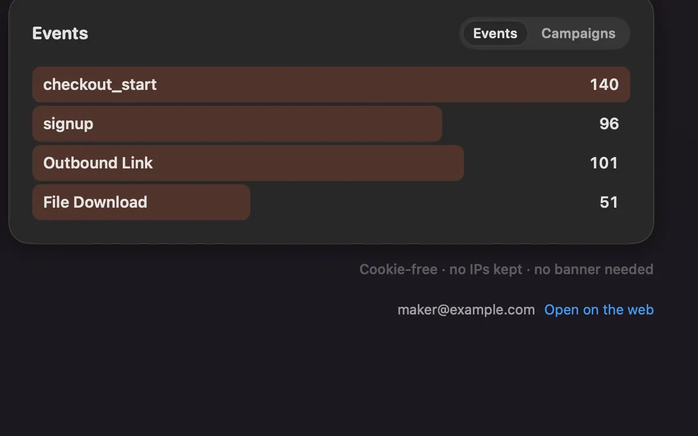Switch to the Campaigns tab

(578, 34)
